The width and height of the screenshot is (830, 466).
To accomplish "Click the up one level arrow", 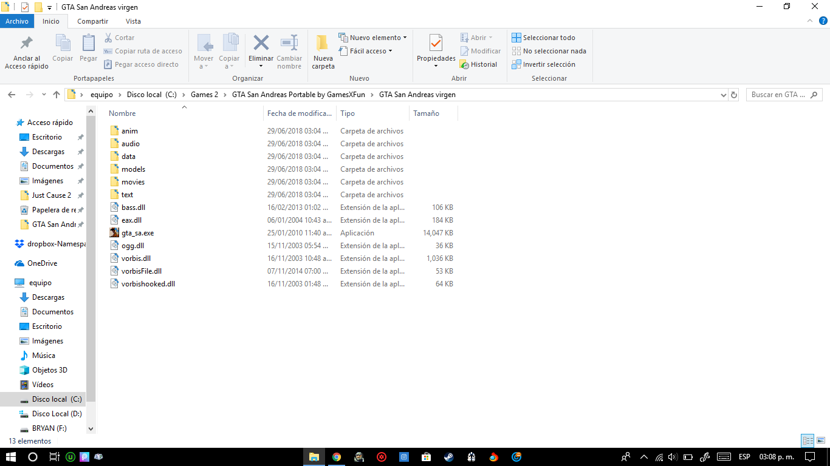I will point(57,95).
